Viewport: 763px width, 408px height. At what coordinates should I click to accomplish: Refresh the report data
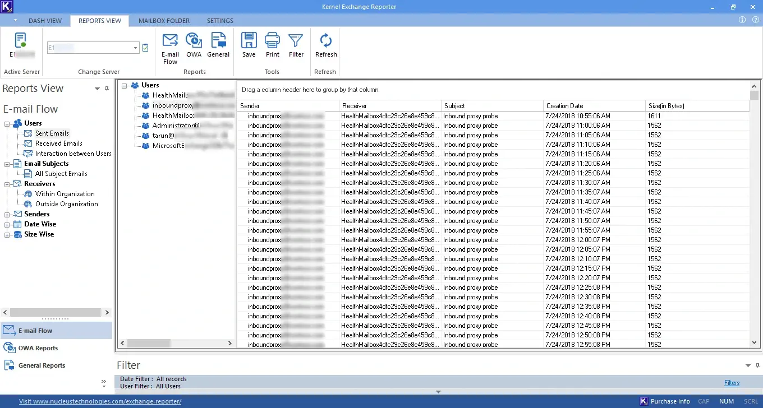click(x=326, y=45)
